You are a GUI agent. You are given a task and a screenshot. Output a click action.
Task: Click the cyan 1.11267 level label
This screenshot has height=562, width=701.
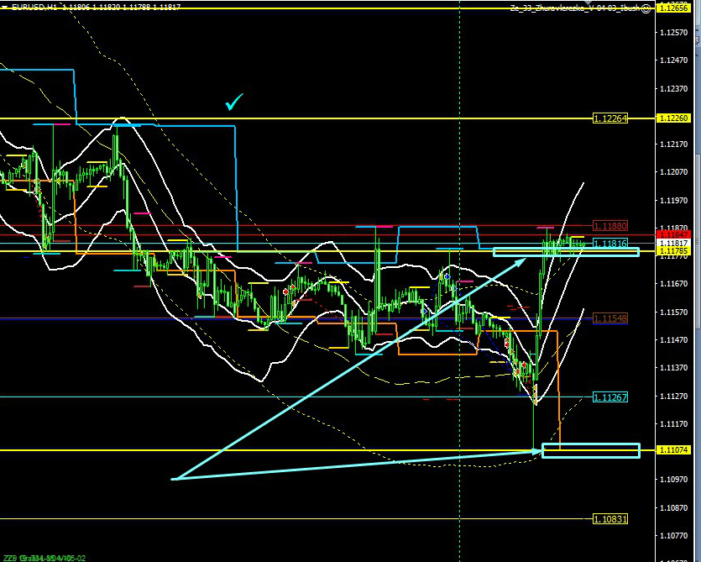(x=609, y=397)
